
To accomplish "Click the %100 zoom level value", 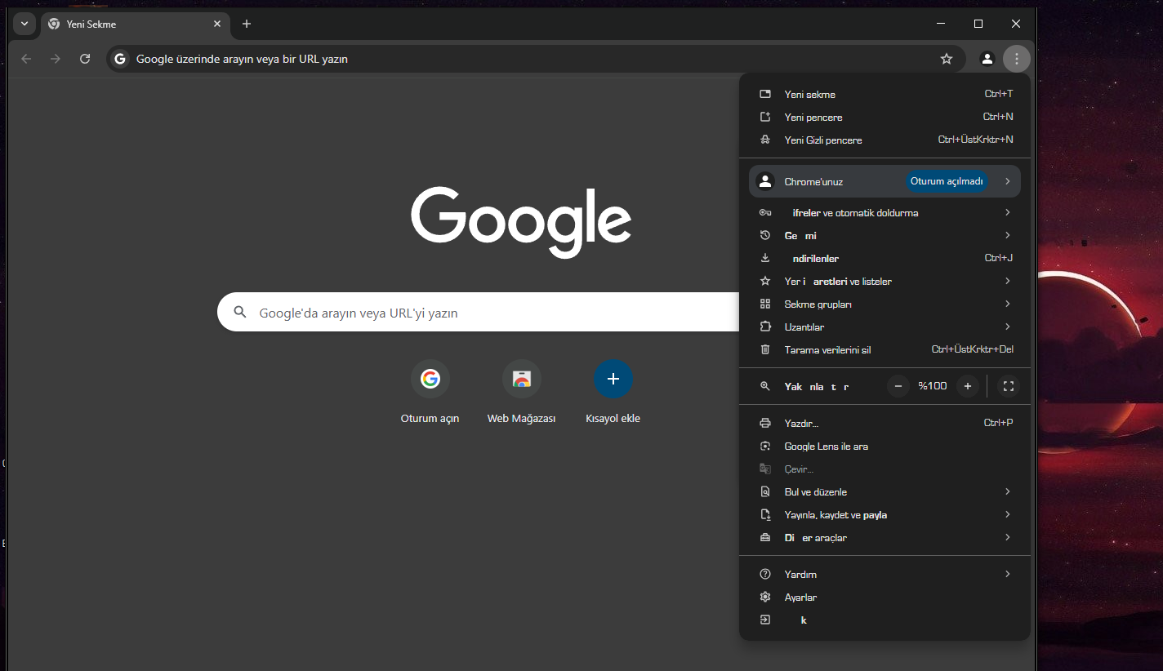I will tap(933, 386).
